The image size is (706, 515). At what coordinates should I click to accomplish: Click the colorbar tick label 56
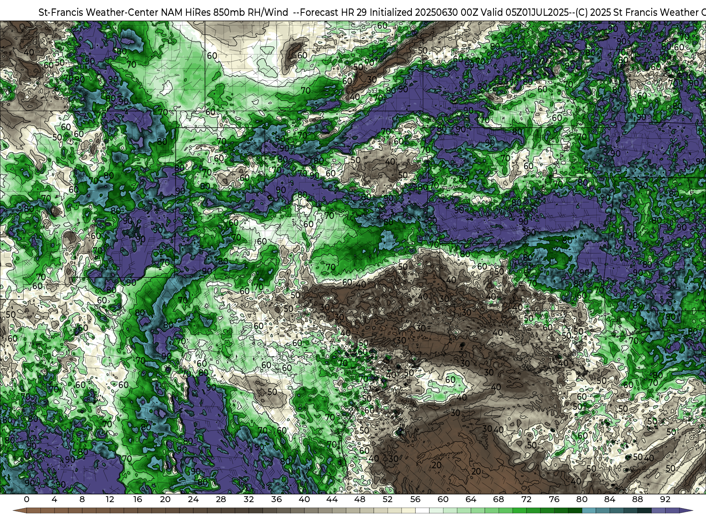pyautogui.click(x=415, y=499)
